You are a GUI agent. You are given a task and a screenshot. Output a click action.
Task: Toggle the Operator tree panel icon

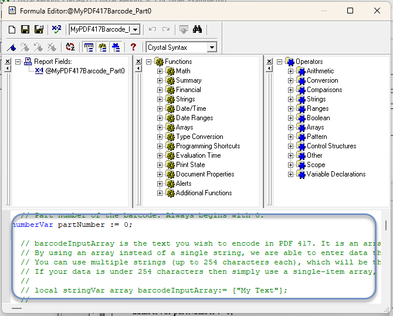116,47
